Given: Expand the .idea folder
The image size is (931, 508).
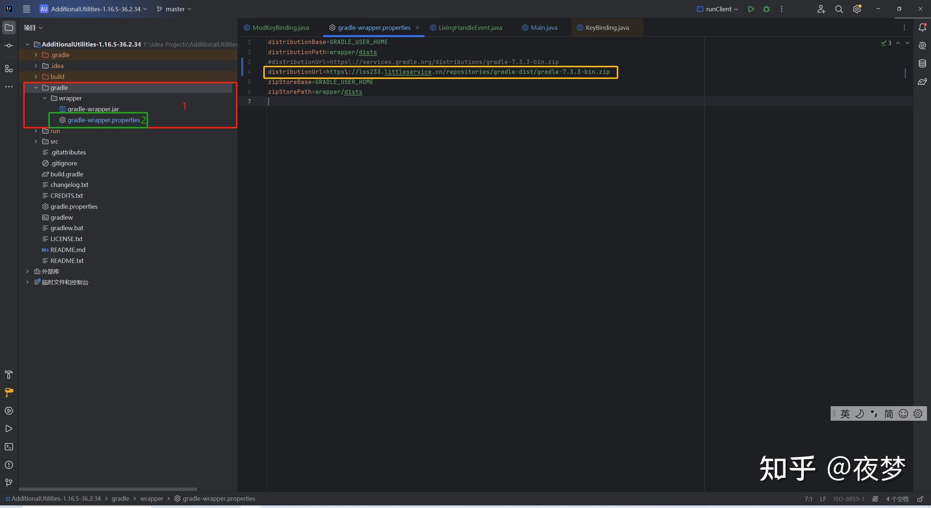Looking at the screenshot, I should (x=36, y=66).
